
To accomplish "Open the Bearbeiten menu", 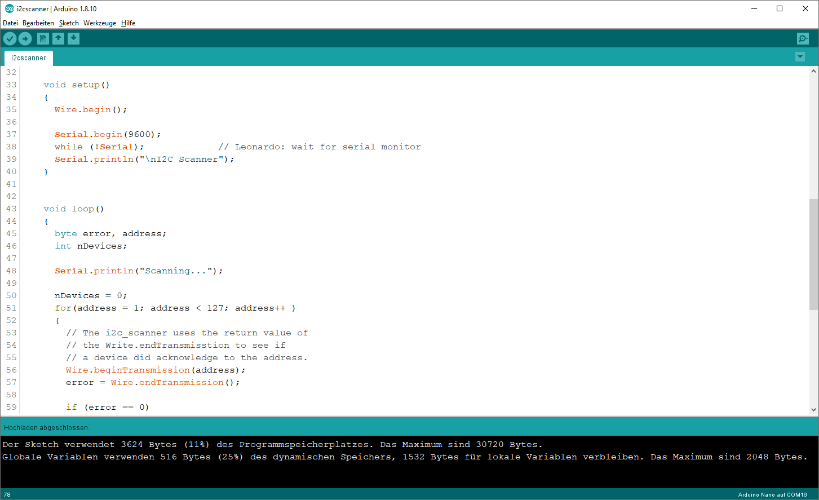I will coord(38,23).
